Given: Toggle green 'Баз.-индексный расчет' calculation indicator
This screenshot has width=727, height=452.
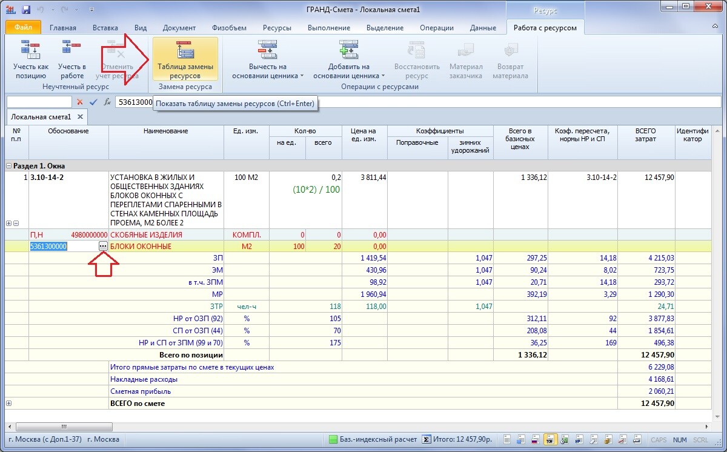Looking at the screenshot, I should (333, 439).
